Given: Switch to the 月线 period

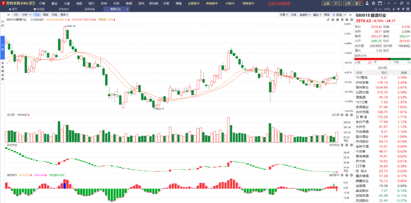Looking at the screenshot, I should tap(54, 15).
